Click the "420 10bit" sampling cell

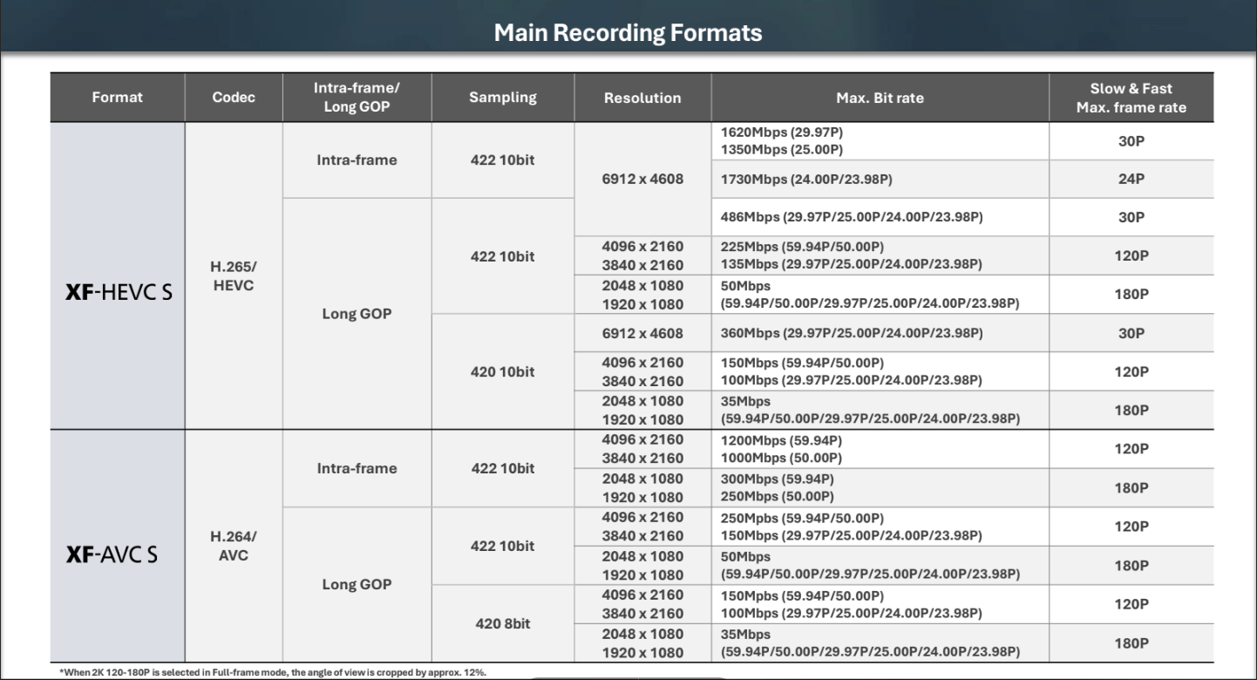503,371
